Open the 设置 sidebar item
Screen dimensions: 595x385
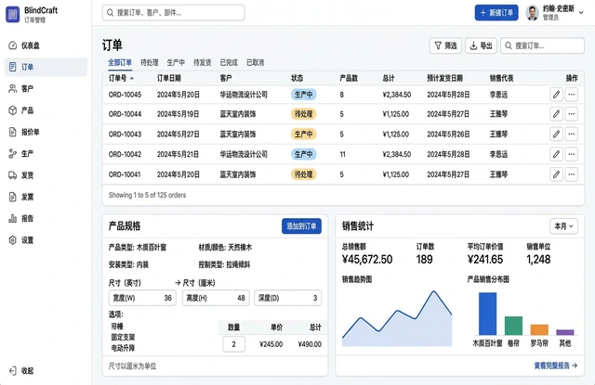(46, 240)
